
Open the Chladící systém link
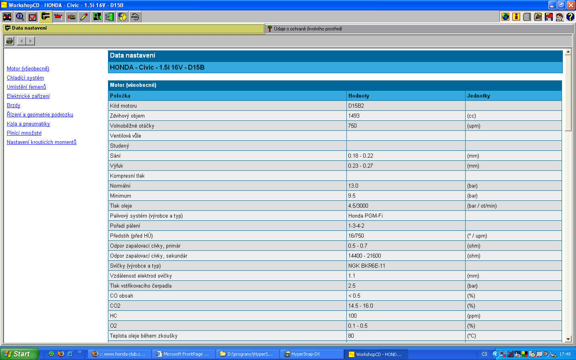tap(25, 78)
